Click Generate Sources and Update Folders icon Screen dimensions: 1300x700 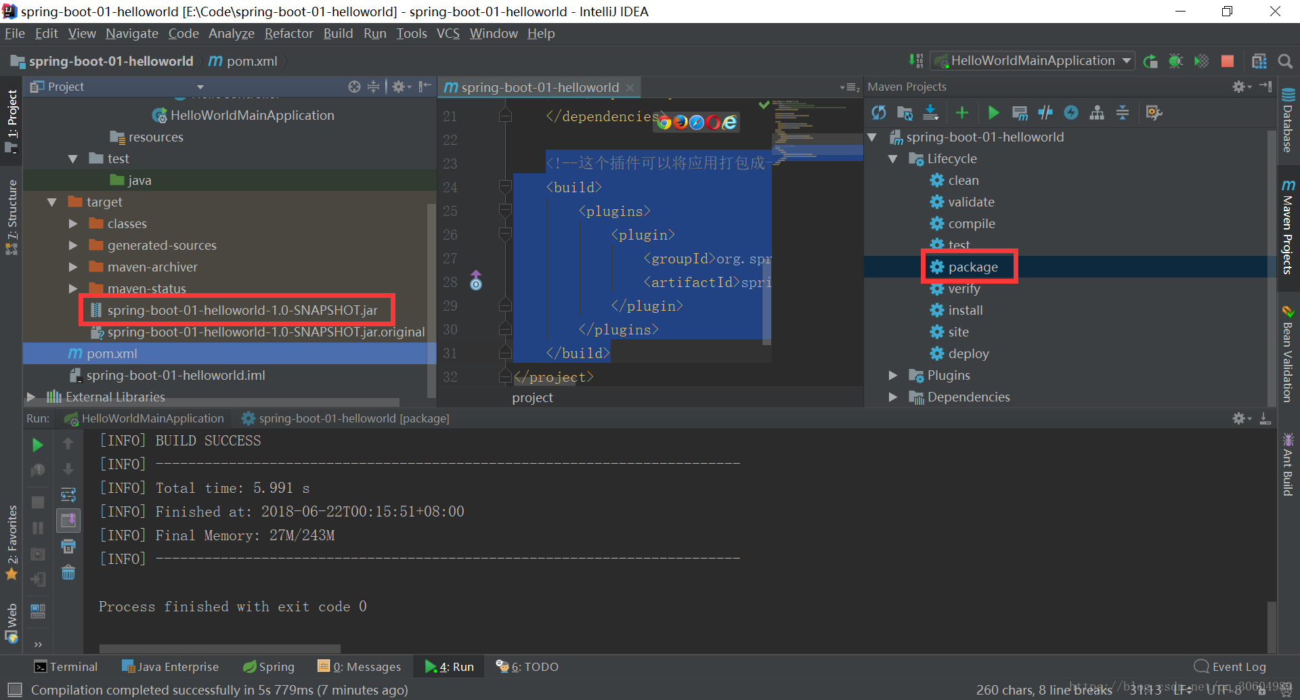(905, 112)
